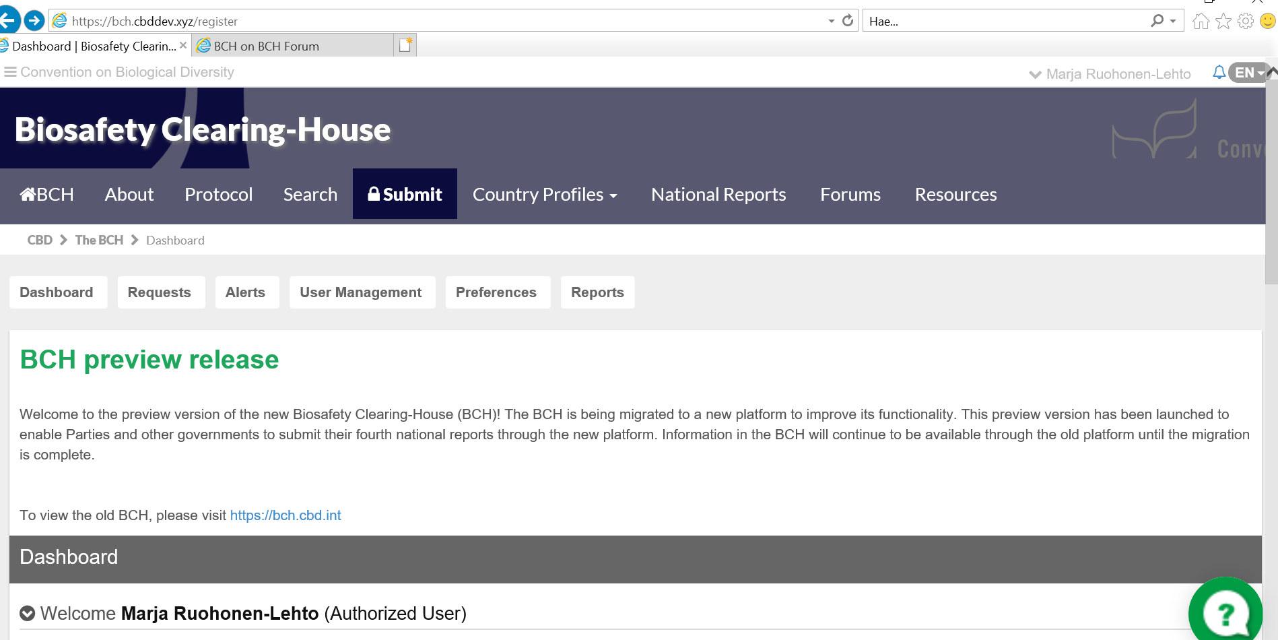Click the page refresh icon
1278x640 pixels.
848,21
